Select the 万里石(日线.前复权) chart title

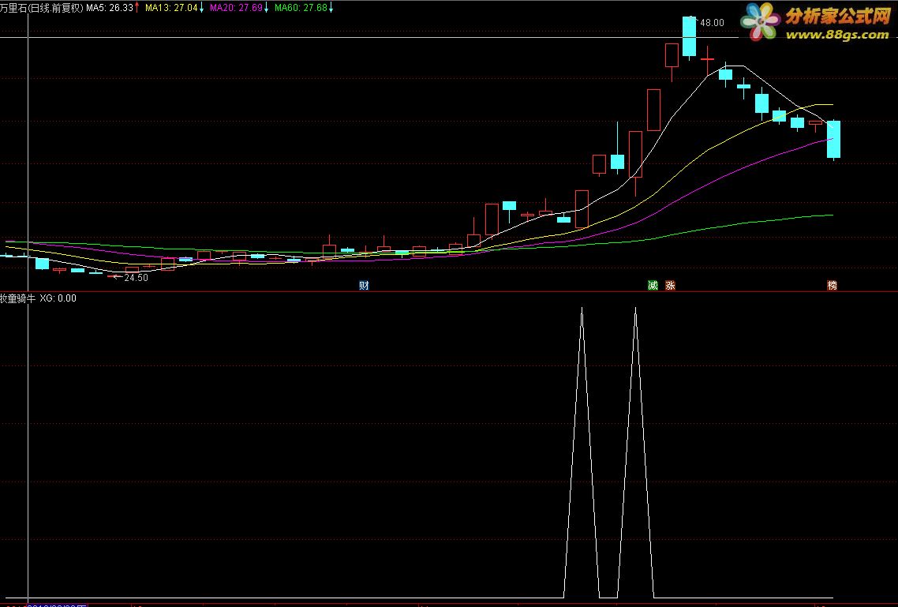(42, 8)
